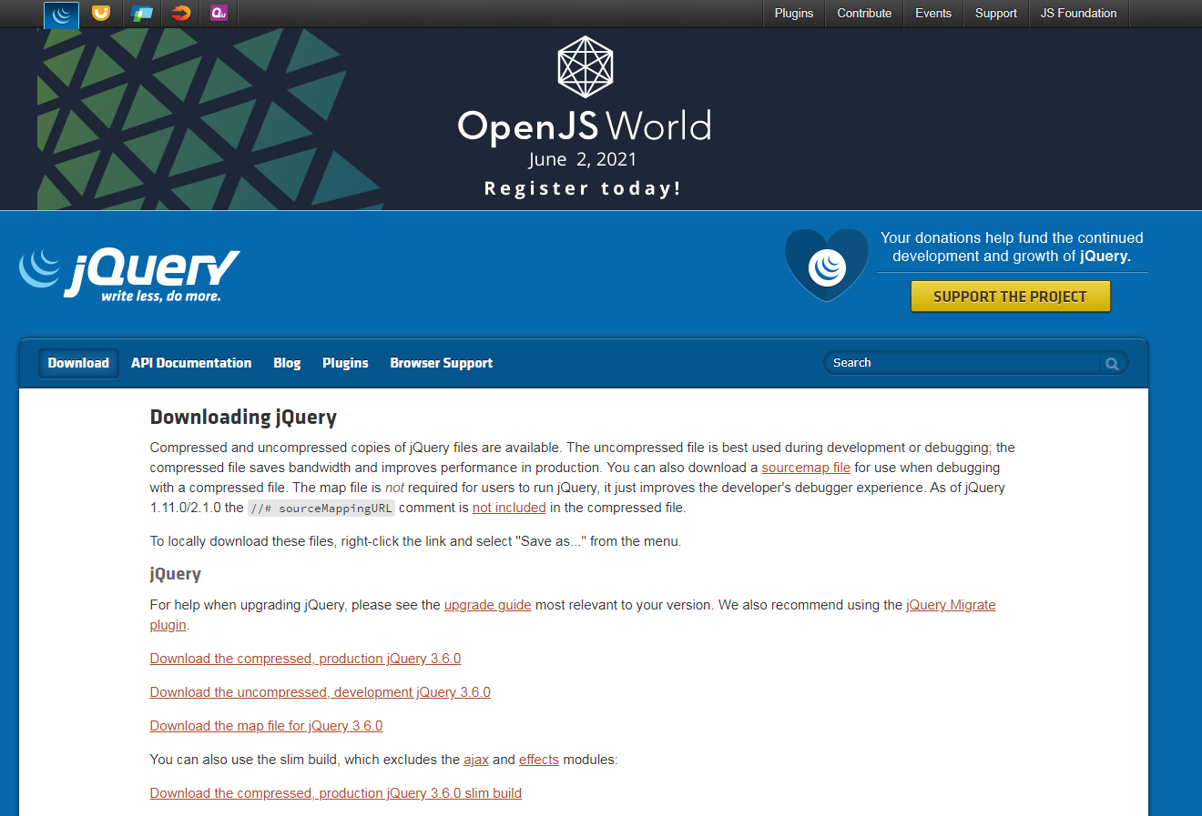This screenshot has height=816, width=1202.
Task: Download the compressed production jQuery 3.6.0
Action: (306, 659)
